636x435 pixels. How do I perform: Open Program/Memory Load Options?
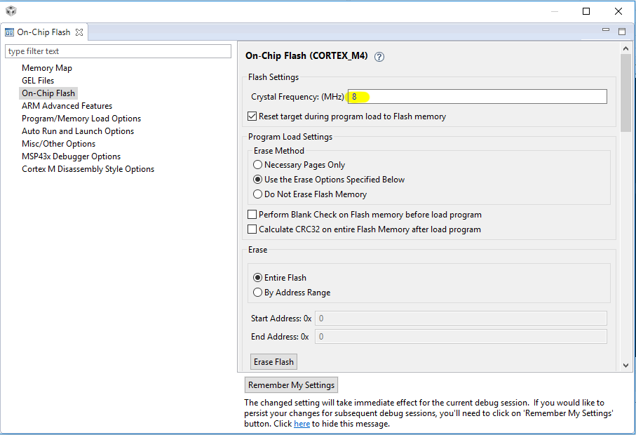(x=81, y=118)
